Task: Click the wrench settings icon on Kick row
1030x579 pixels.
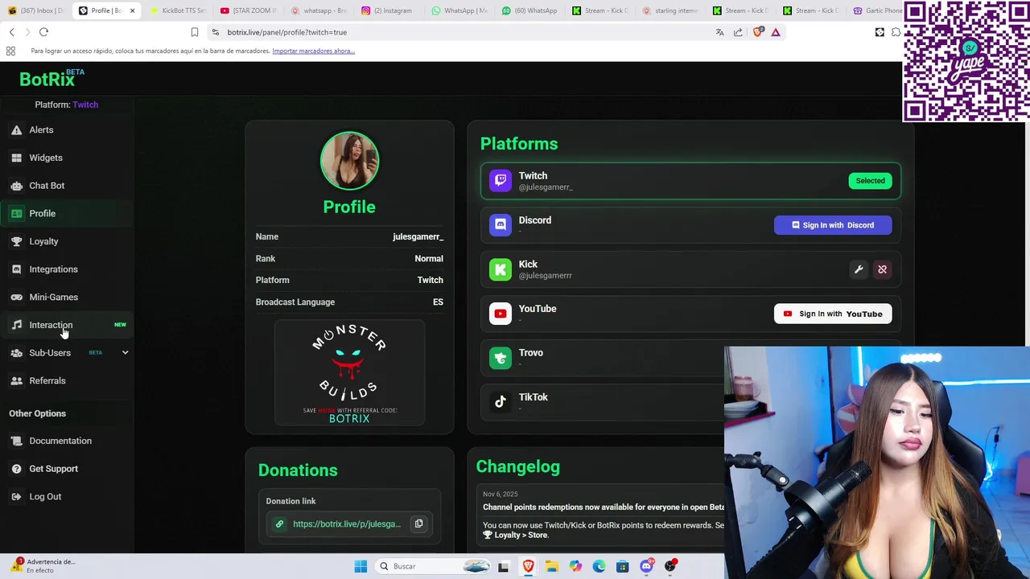Action: (x=859, y=269)
